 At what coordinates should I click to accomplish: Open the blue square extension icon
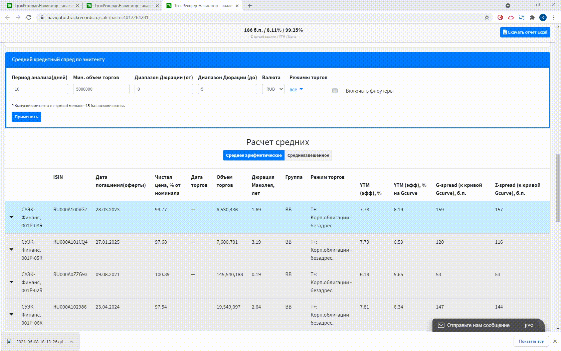(x=522, y=17)
